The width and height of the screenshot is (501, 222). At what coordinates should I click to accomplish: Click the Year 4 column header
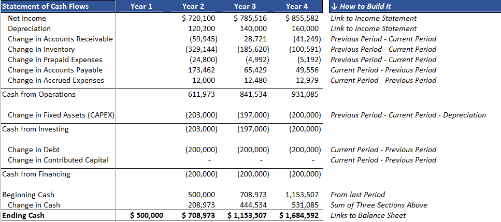[x=296, y=6]
